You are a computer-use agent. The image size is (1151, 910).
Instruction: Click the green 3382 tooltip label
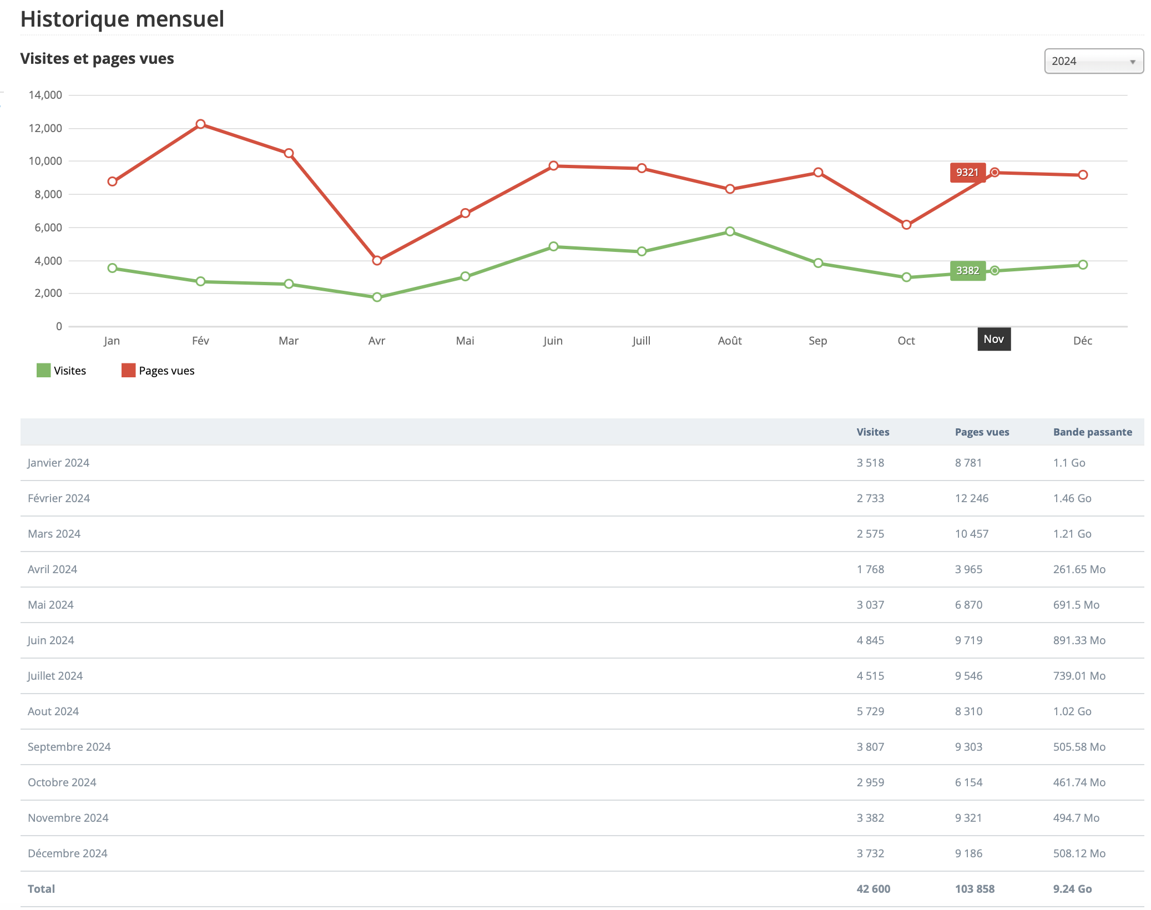click(968, 271)
